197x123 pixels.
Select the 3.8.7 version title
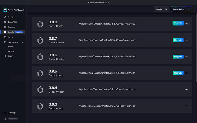tap(53, 39)
